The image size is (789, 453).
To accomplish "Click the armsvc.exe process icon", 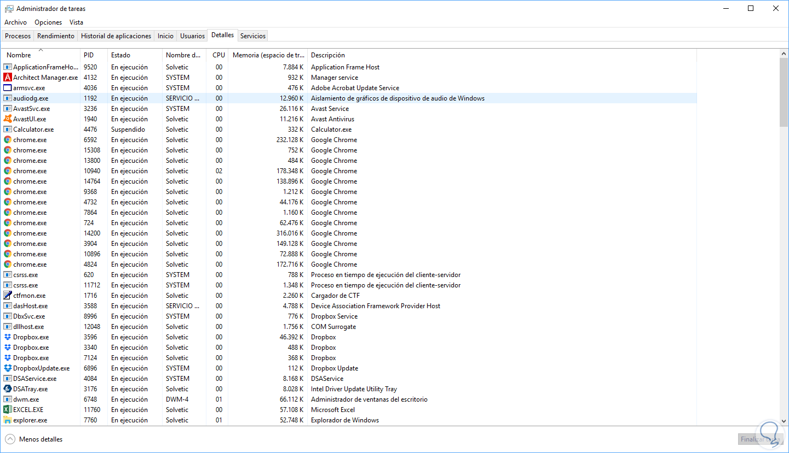I will [x=8, y=88].
